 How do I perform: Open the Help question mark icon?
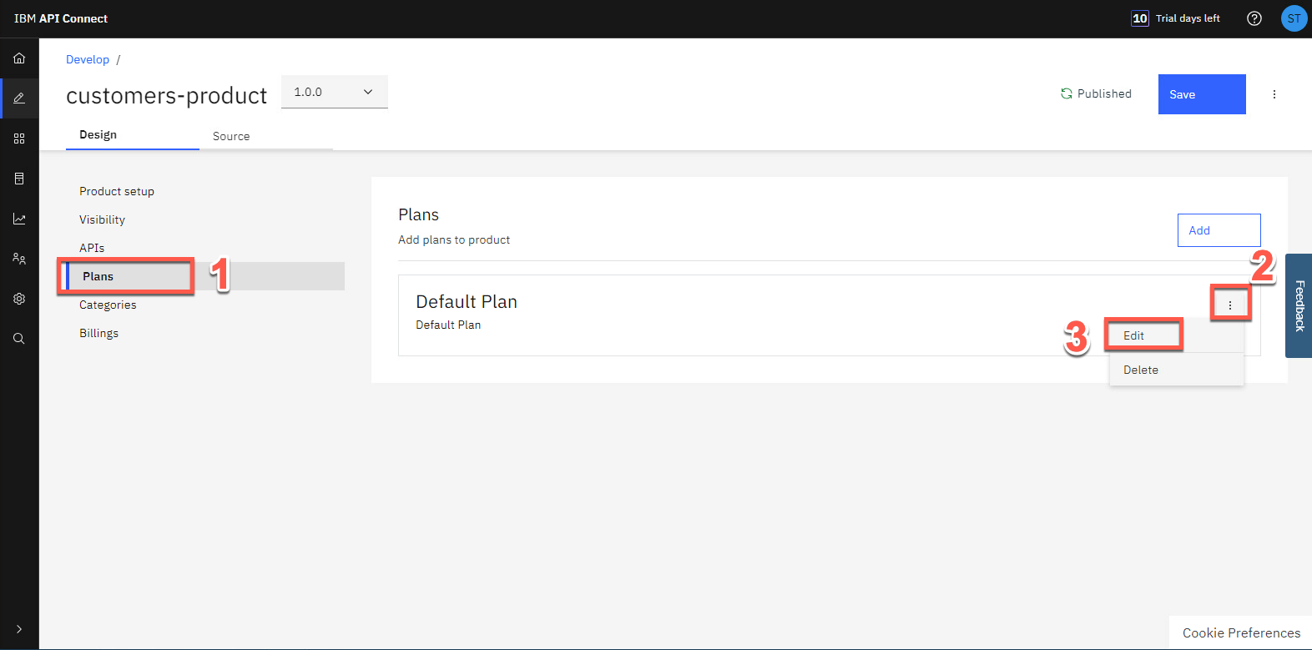(x=1254, y=18)
